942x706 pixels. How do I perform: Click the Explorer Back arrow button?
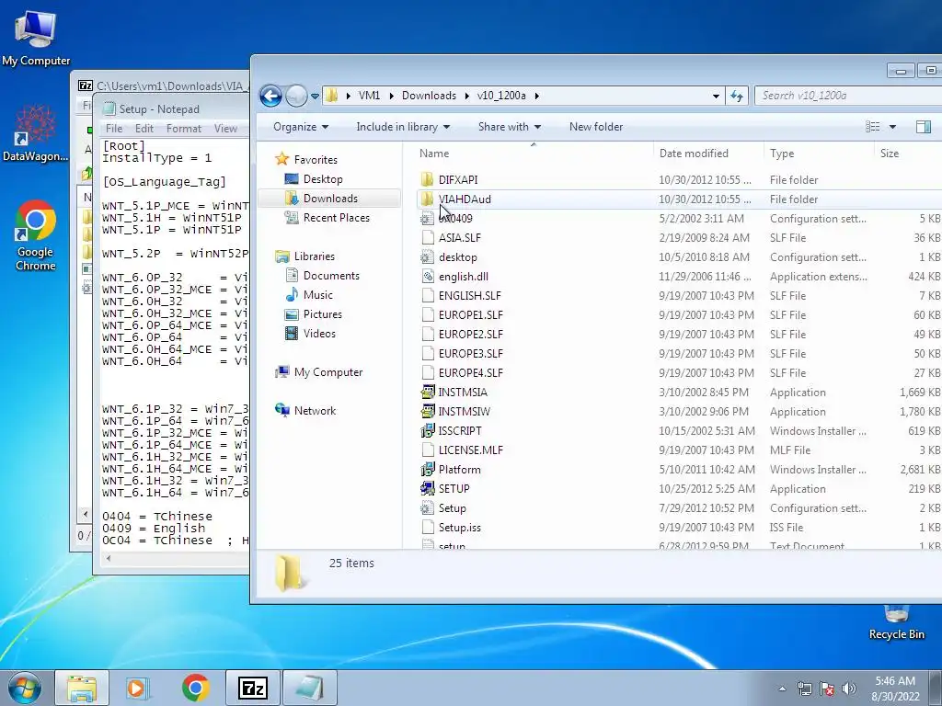pos(271,96)
